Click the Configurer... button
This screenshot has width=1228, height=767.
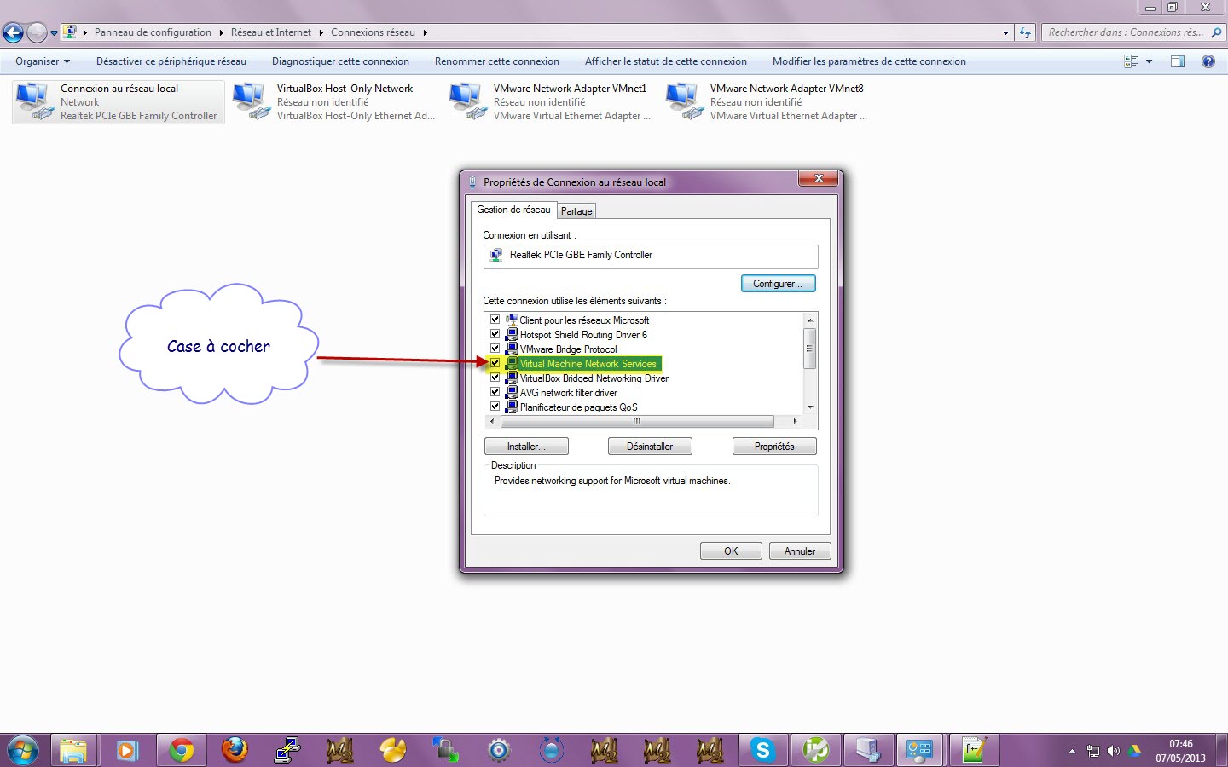click(x=778, y=284)
